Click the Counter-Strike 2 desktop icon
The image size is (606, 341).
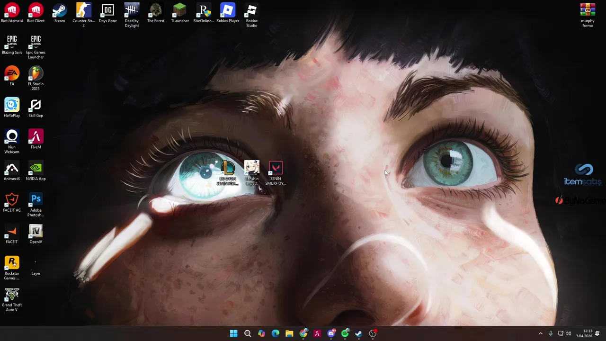84,15
